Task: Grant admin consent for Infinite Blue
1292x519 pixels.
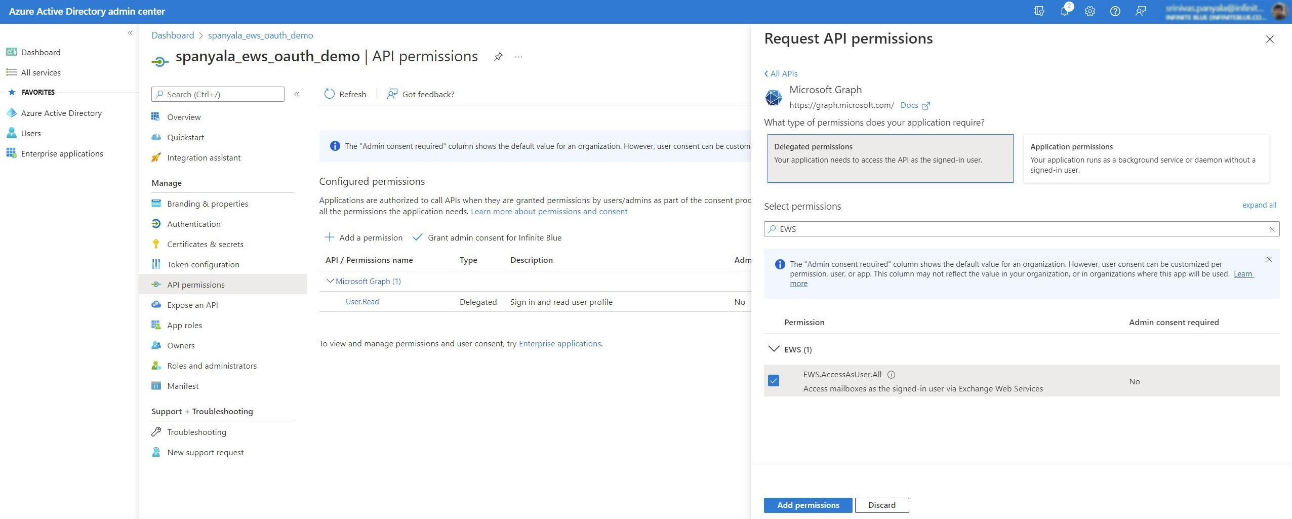Action: 487,237
